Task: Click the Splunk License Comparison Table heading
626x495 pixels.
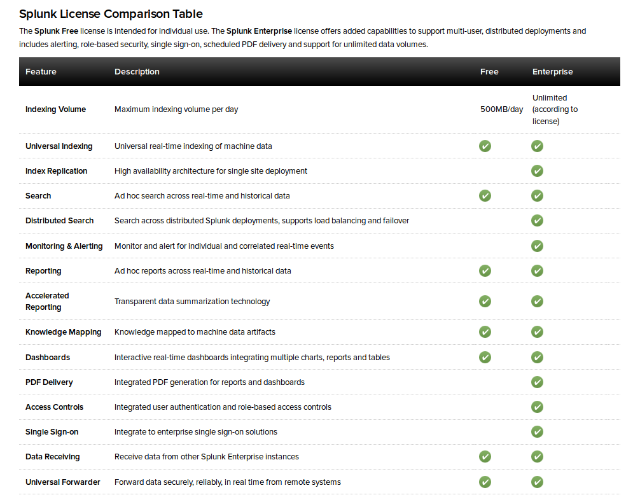Action: tap(111, 14)
